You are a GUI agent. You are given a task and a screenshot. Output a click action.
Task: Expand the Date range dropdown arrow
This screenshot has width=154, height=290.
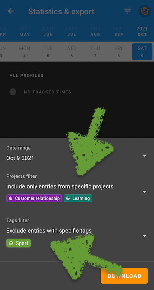pyautogui.click(x=145, y=156)
